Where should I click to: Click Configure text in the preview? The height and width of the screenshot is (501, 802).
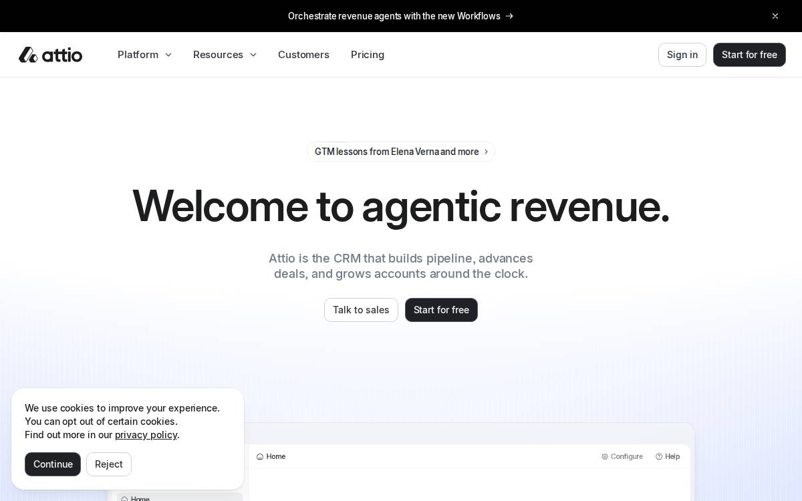point(627,457)
